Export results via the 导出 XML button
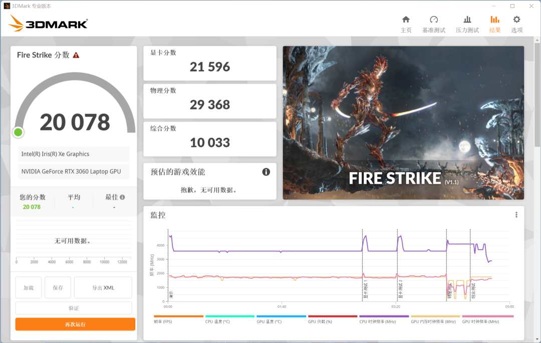Image resolution: width=541 pixels, height=343 pixels. click(x=103, y=287)
